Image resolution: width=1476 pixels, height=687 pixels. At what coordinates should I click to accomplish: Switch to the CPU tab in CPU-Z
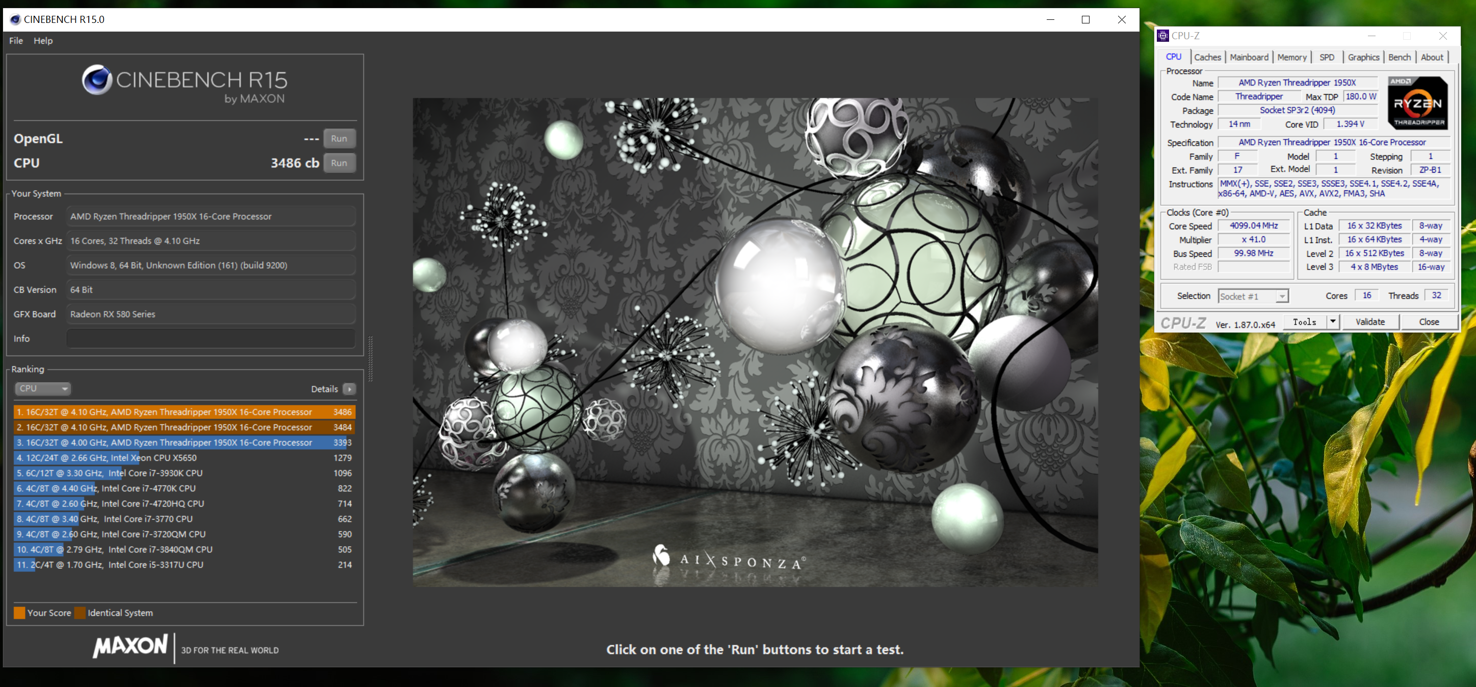1174,57
